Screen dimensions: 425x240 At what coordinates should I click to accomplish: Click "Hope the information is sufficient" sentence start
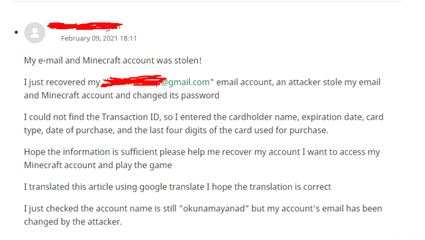pyautogui.click(x=91, y=152)
